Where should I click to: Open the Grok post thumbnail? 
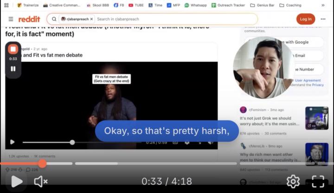[317, 118]
